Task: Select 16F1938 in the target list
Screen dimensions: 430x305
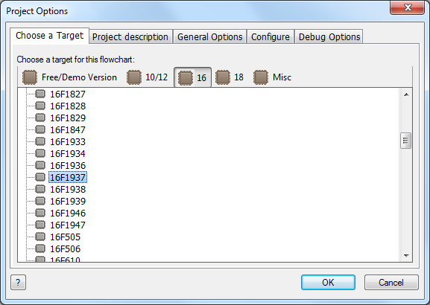Action: [x=68, y=189]
